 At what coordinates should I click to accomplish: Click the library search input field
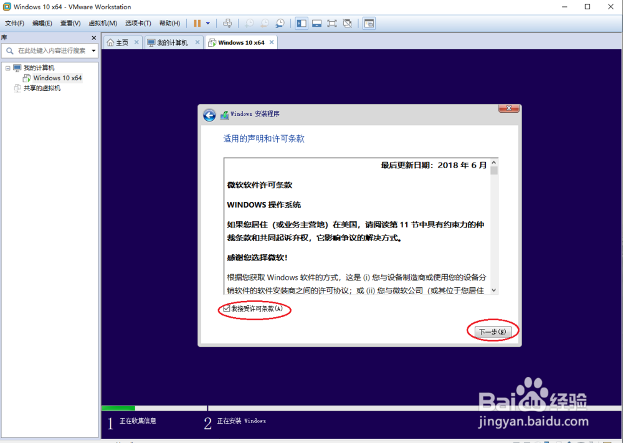(51, 51)
